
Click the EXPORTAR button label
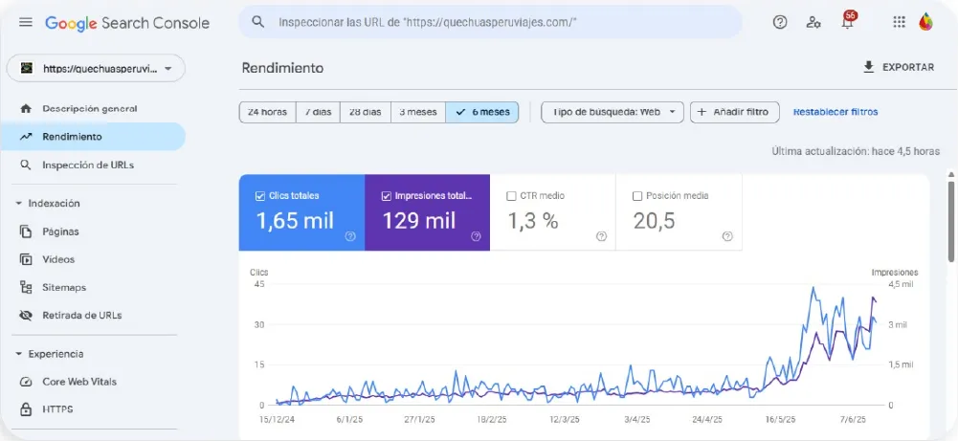[908, 67]
